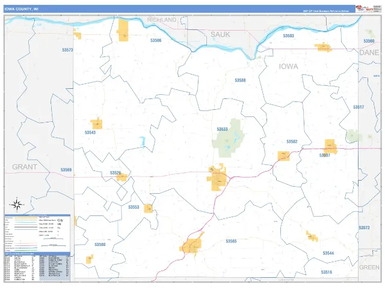This screenshot has width=385, height=288.
Task: Click ZIP code 53569 label
Action: pos(66,170)
